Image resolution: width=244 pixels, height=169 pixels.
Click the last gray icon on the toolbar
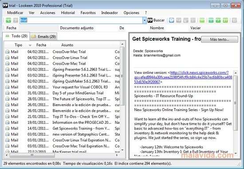coord(234,20)
